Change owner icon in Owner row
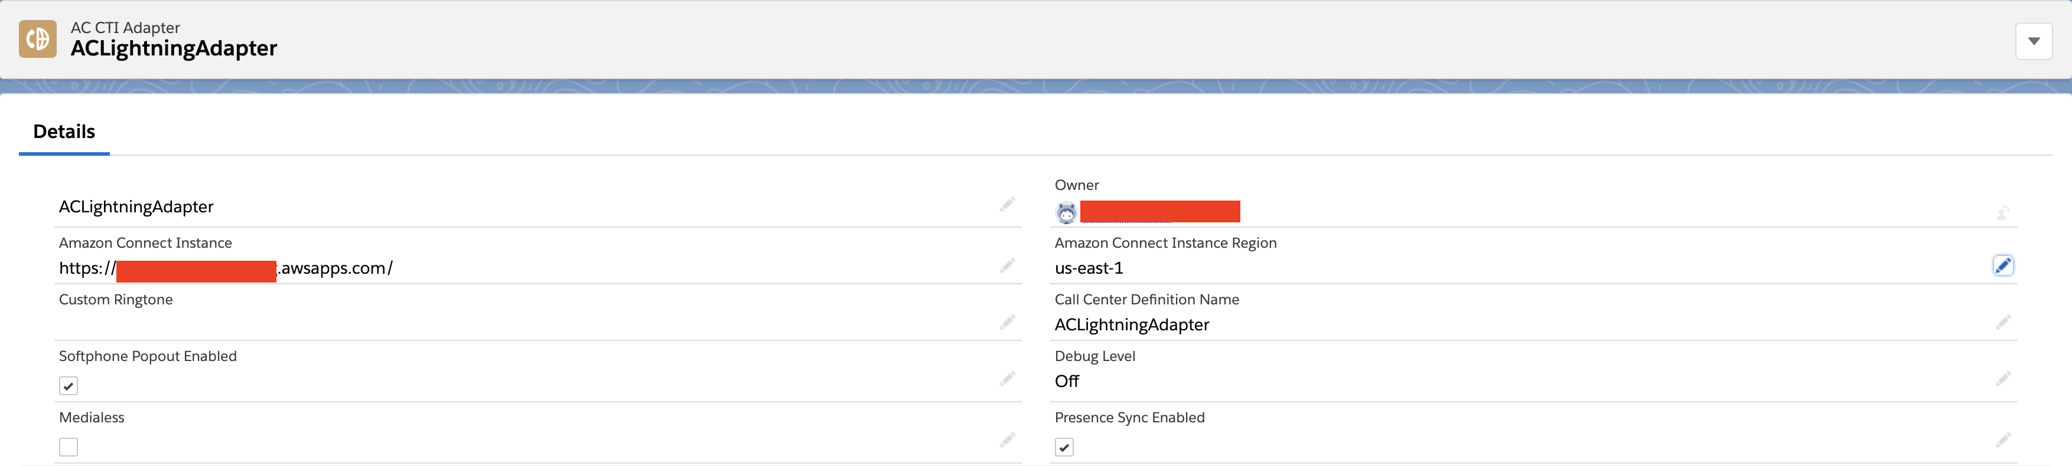Screen dimensions: 2072x466 point(2003,213)
